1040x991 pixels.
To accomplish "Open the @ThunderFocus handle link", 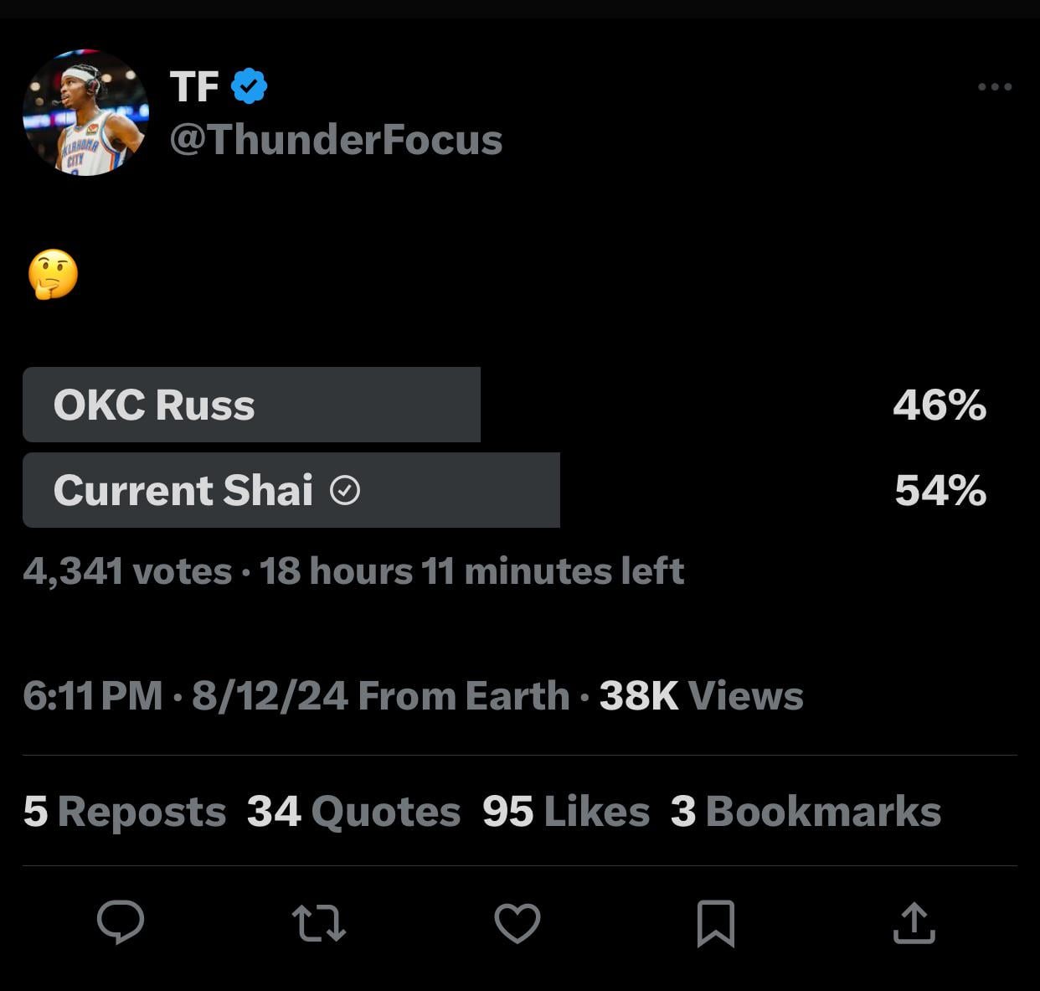I will tap(336, 139).
